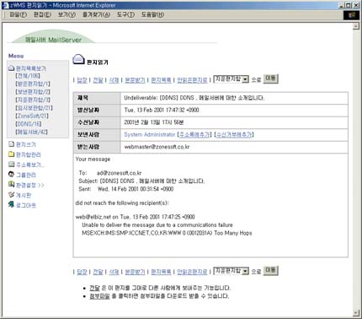Click the System Administrator sender link
The image size is (362, 319).
[x=150, y=134]
